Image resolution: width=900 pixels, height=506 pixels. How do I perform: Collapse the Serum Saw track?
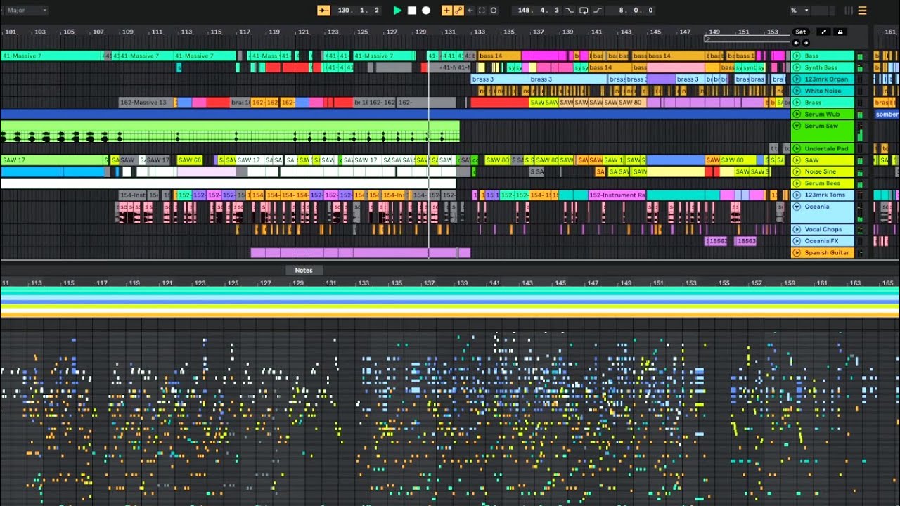[797, 126]
